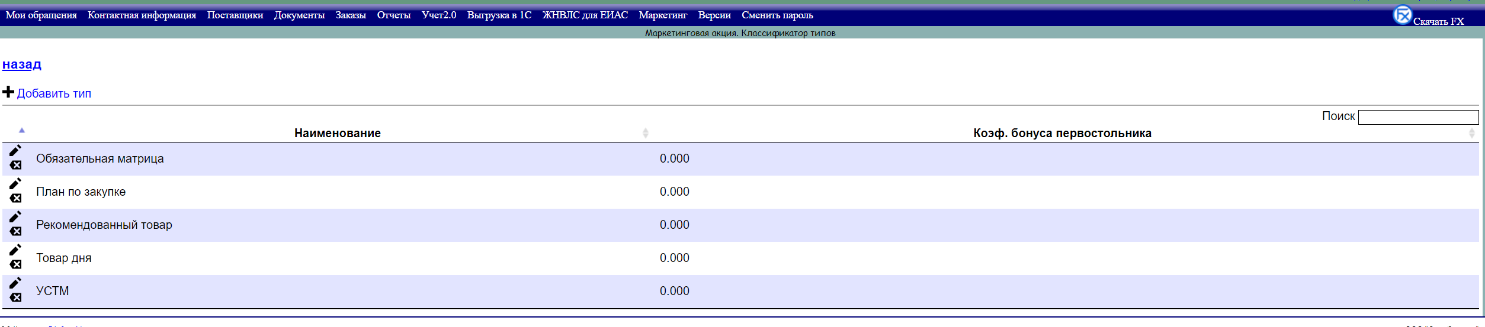Sort by Коэф. бонуса первостольника arrows
1485x327 pixels.
pyautogui.click(x=1471, y=133)
